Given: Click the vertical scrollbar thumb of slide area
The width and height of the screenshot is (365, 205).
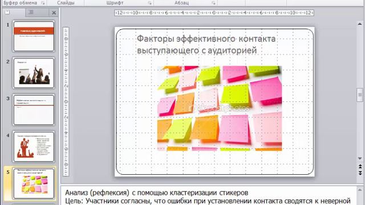Looking at the screenshot, I should (x=360, y=95).
